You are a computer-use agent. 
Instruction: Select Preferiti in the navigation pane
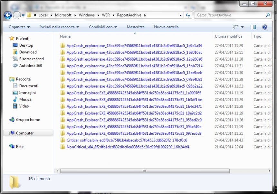click(23, 39)
